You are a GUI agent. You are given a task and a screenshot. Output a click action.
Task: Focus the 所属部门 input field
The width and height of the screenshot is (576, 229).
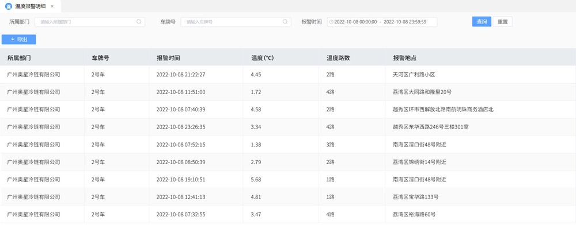[x=90, y=22]
